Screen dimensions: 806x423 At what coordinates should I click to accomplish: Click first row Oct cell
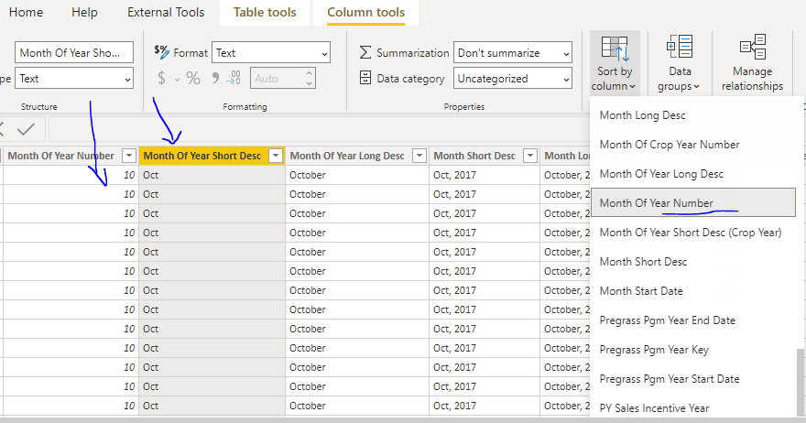[212, 175]
